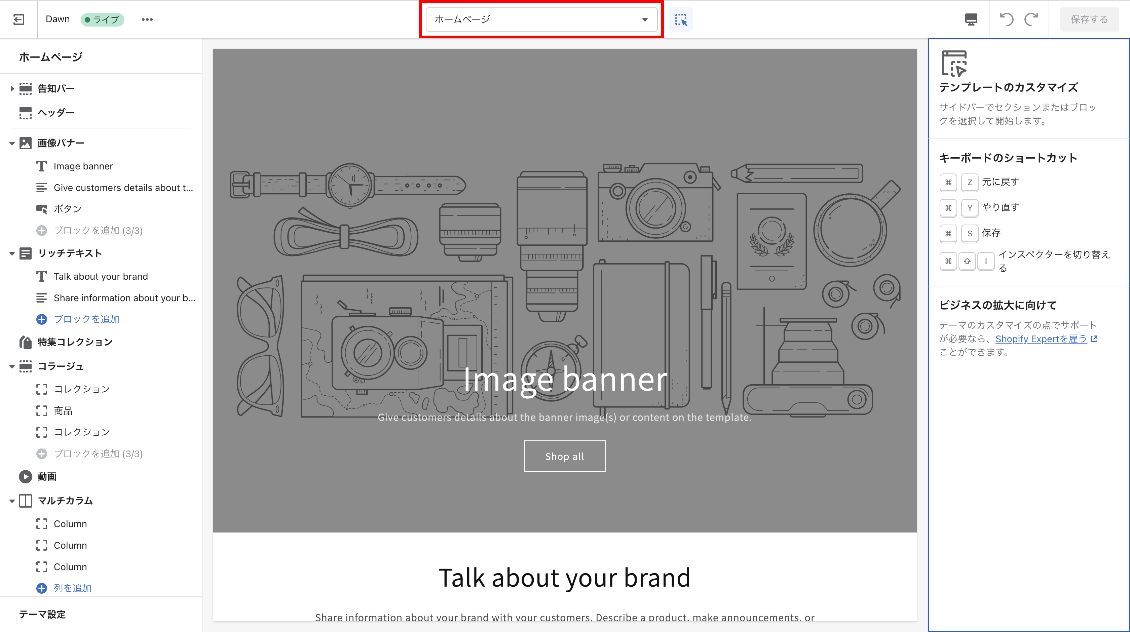Click the redo arrow icon
The image size is (1130, 632).
tap(1031, 19)
